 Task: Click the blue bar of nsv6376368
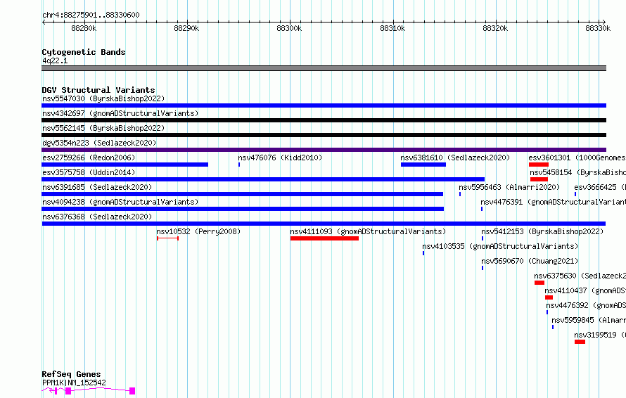pos(324,224)
